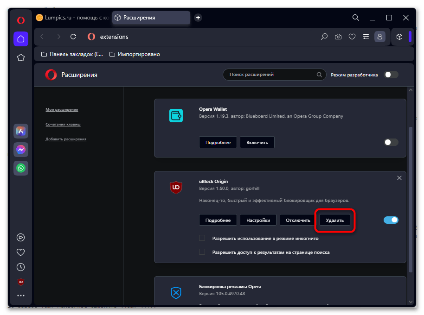424x315 pixels.
Task: Click the uBlock Origin shield logo in card
Action: tap(176, 188)
